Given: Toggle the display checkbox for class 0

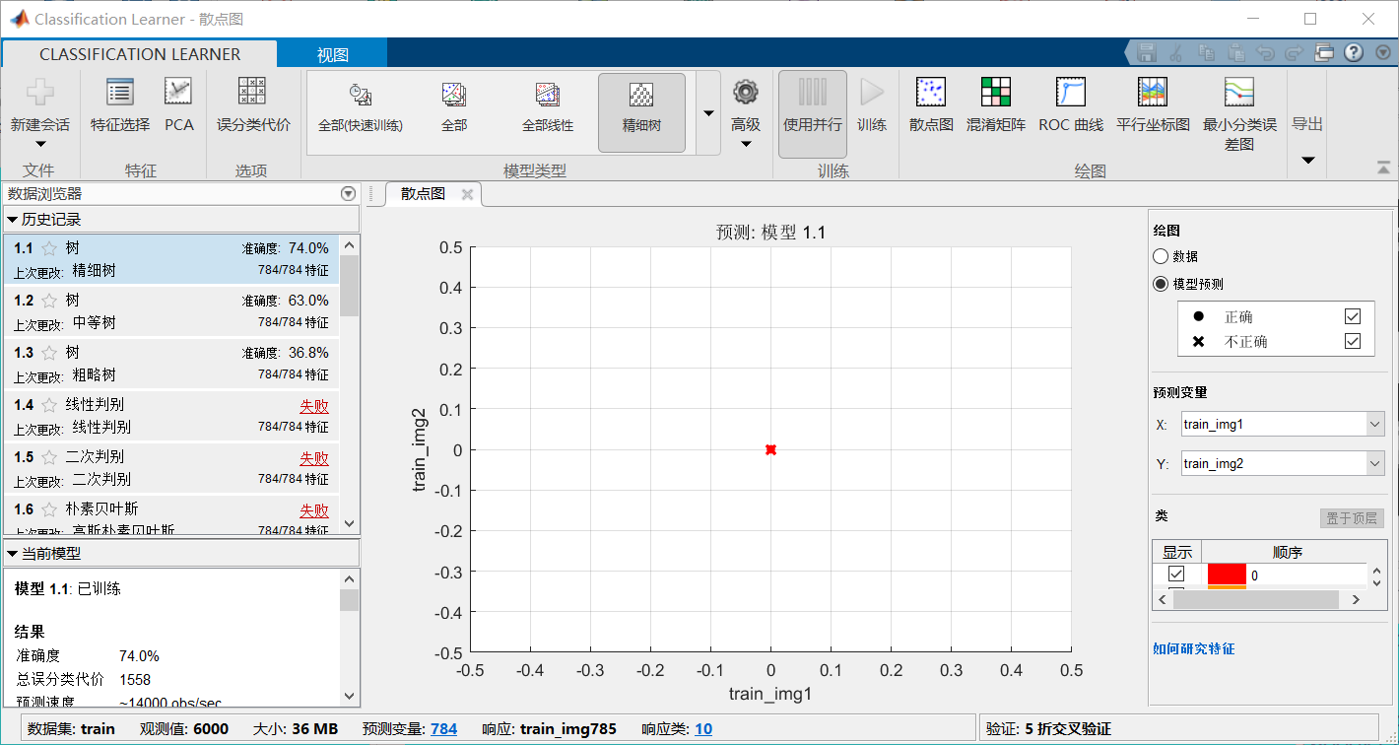Looking at the screenshot, I should point(1176,574).
